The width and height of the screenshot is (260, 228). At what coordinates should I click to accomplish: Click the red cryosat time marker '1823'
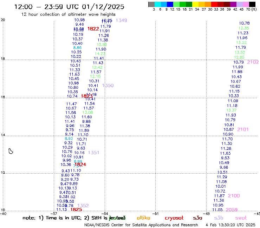coord(87,96)
